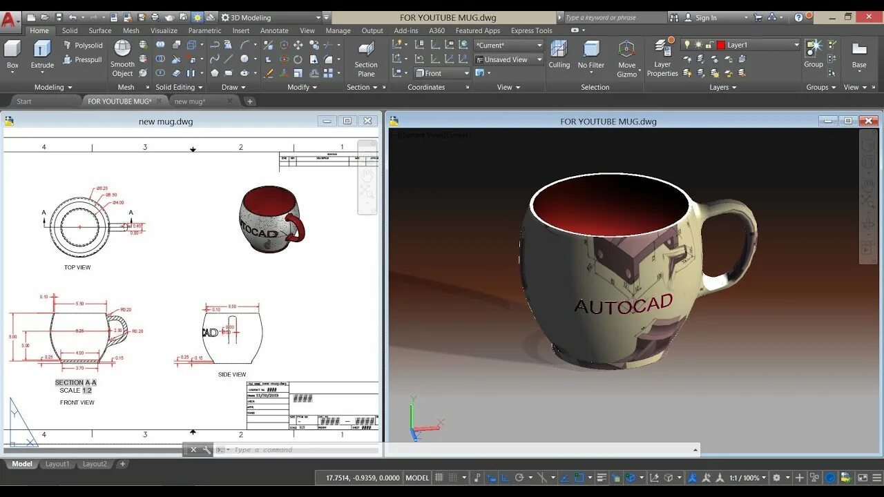Click the Group tool icon

(814, 54)
